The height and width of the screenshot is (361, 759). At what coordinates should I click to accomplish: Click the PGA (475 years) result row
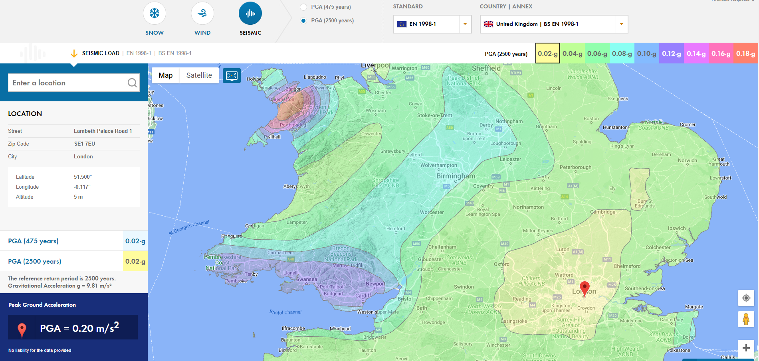(x=74, y=241)
